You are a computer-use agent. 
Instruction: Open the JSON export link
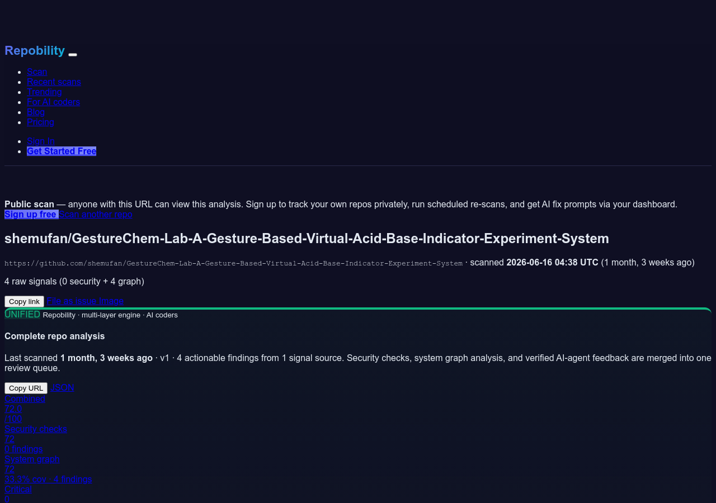coord(62,387)
